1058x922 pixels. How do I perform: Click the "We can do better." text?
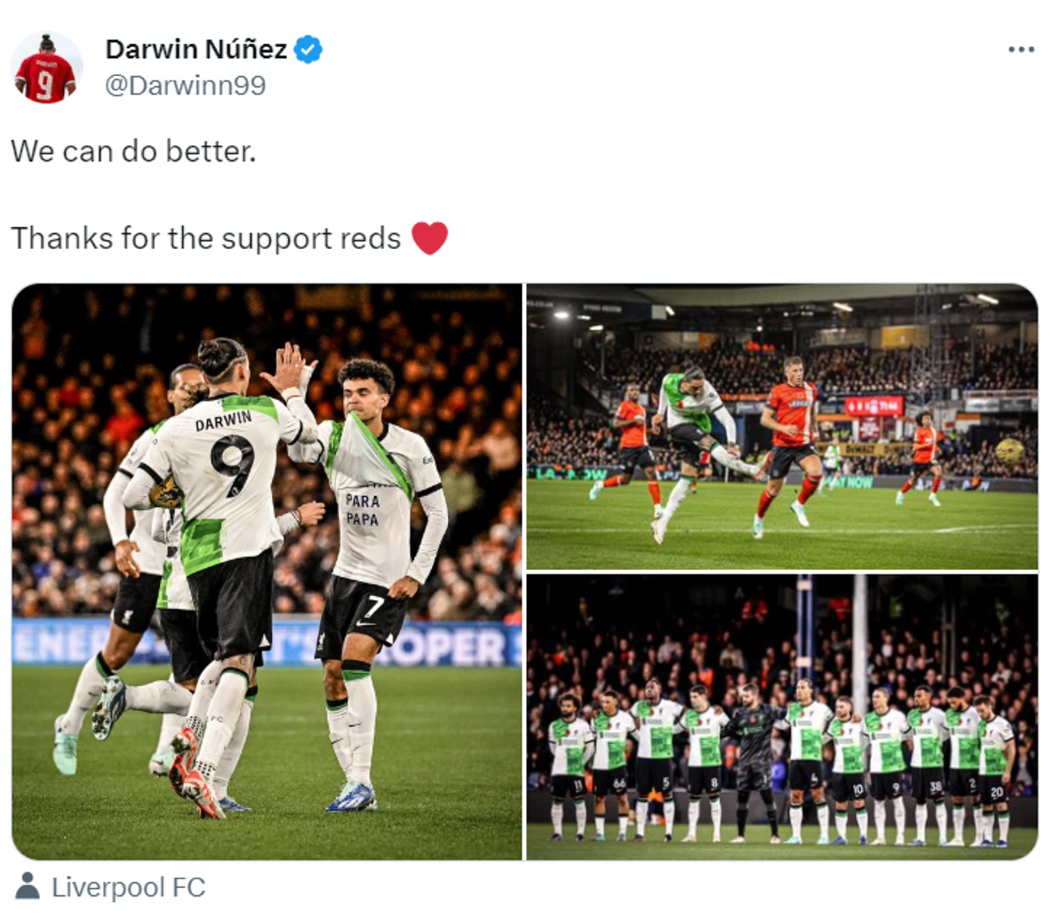point(133,151)
